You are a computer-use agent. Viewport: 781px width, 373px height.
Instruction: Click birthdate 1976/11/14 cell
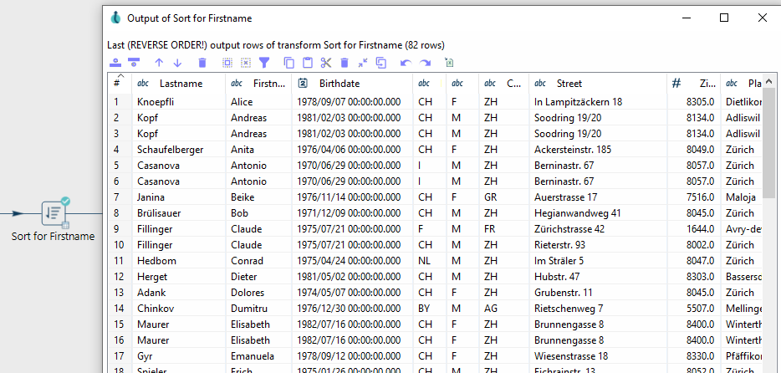pos(352,197)
